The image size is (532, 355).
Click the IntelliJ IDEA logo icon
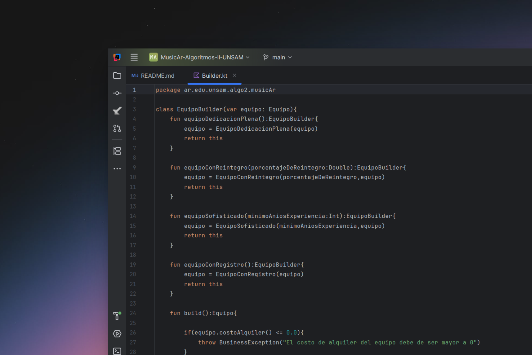click(x=117, y=57)
